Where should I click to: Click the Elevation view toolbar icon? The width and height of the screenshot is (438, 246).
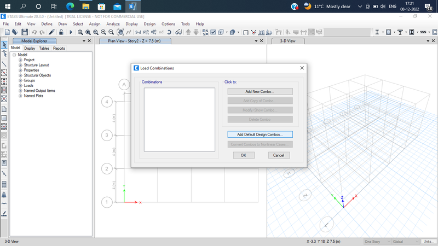[x=154, y=32]
